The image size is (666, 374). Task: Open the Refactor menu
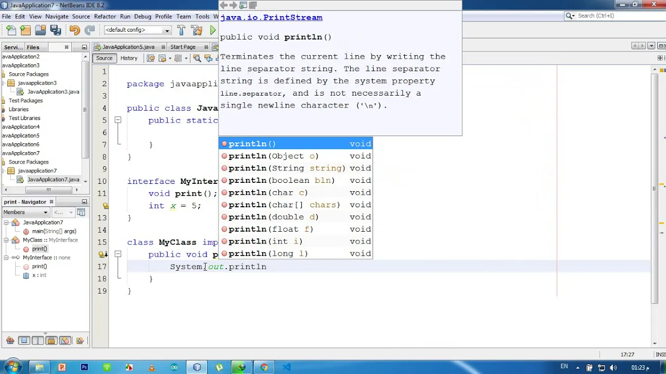point(105,17)
